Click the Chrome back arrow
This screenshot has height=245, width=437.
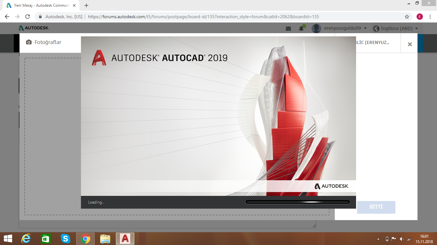pyautogui.click(x=7, y=17)
